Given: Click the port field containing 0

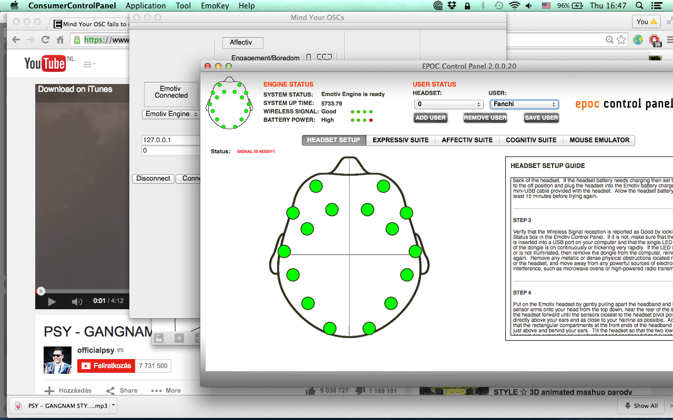Looking at the screenshot, I should pos(171,151).
